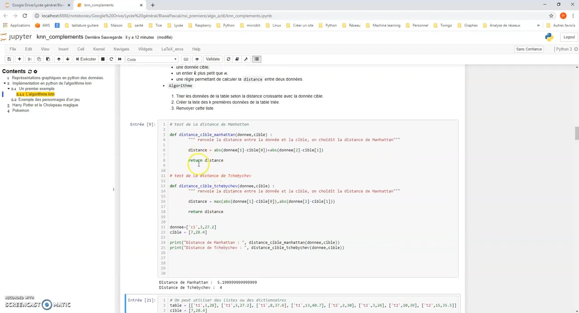Image resolution: width=579 pixels, height=313 pixels.
Task: Move the selected cell down
Action: click(x=67, y=59)
